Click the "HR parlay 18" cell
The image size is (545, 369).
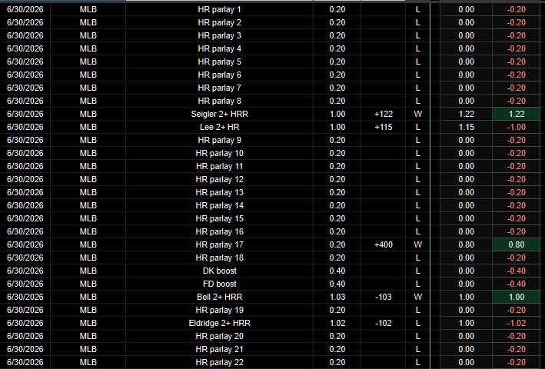(219, 258)
